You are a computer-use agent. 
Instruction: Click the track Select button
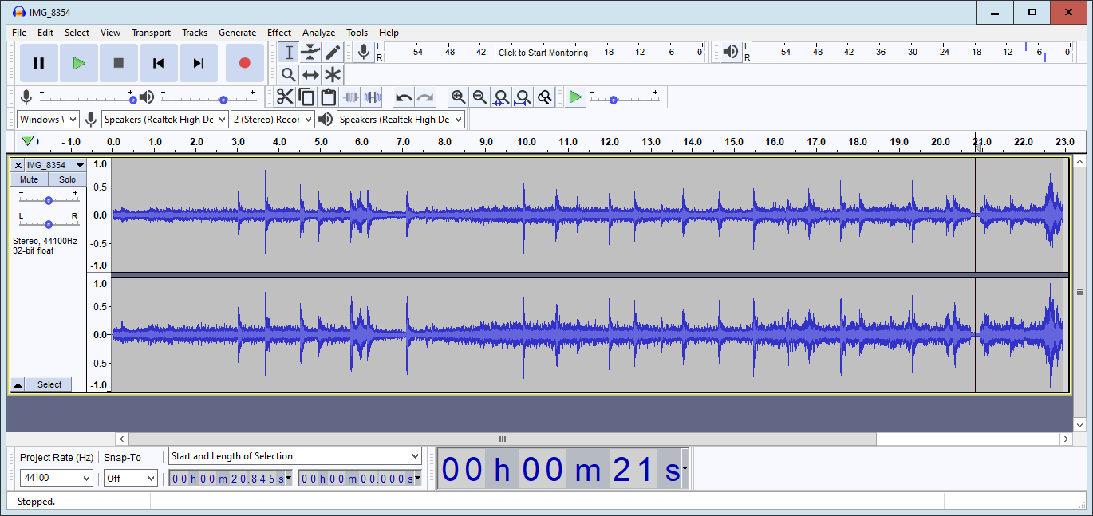coord(49,384)
